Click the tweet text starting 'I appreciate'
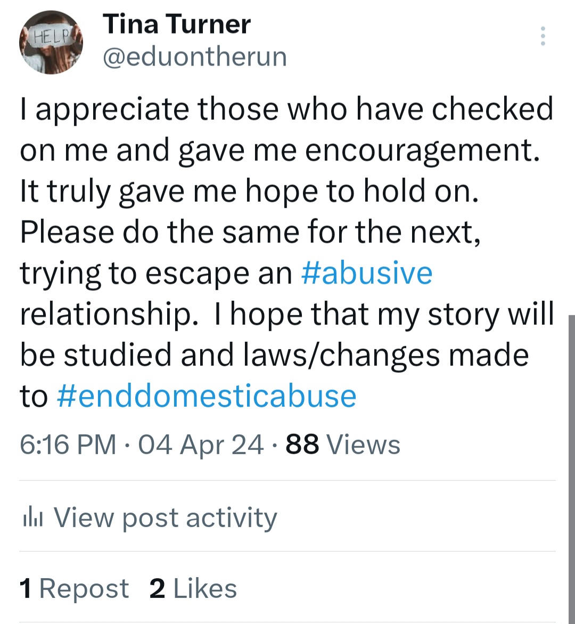This screenshot has width=575, height=624. (286, 109)
